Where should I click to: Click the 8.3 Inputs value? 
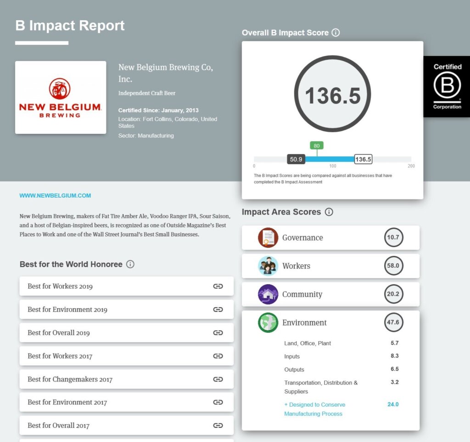coord(394,356)
